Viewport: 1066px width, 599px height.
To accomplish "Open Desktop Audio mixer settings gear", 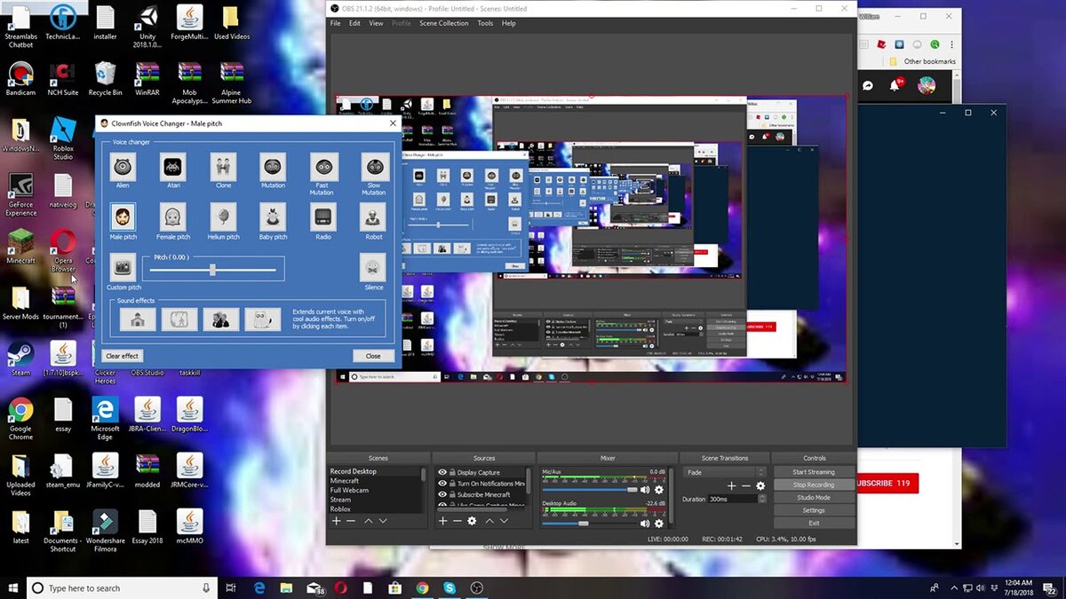I will [x=658, y=524].
